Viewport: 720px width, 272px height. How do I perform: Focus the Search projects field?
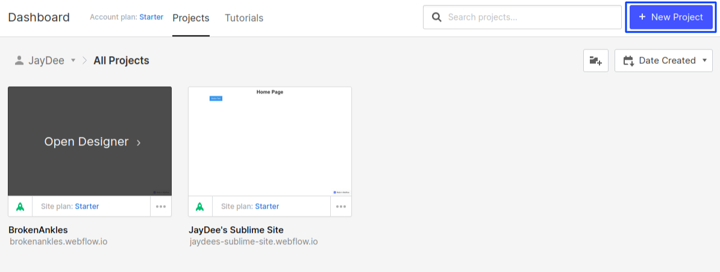(522, 17)
